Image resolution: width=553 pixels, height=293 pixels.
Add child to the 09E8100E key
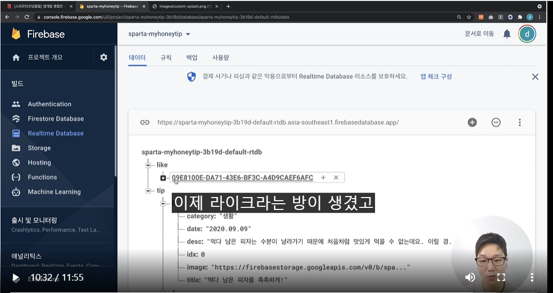(x=323, y=177)
